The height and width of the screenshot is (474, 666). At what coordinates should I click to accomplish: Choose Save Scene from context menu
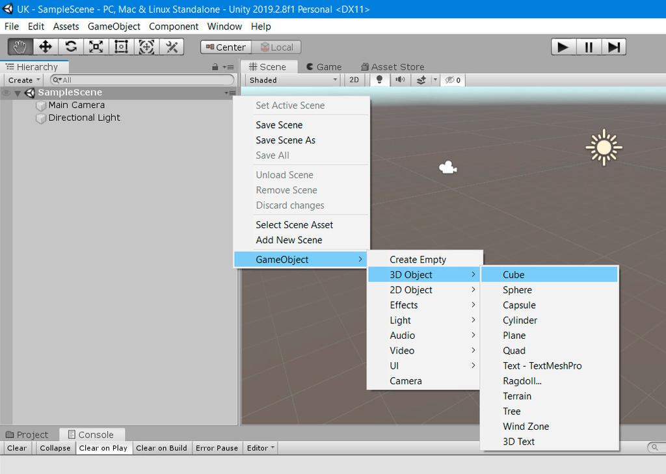click(302, 125)
